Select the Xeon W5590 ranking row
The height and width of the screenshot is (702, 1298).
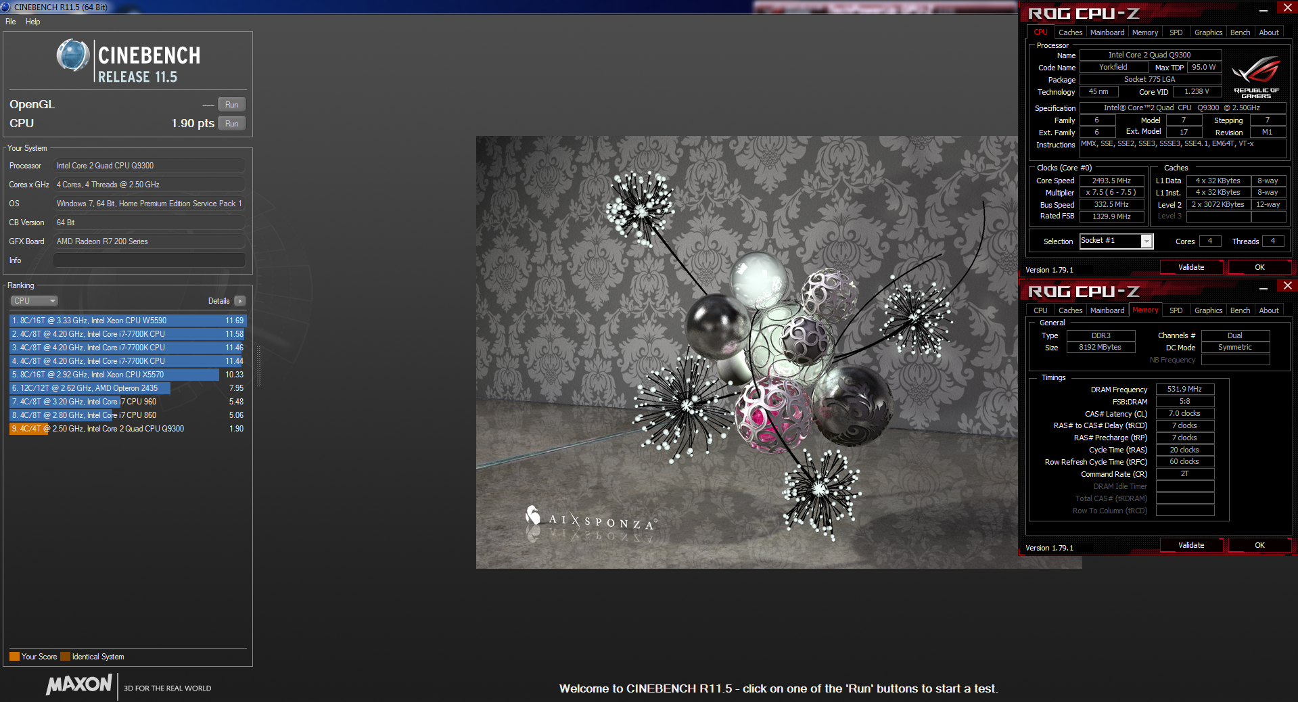pos(128,321)
